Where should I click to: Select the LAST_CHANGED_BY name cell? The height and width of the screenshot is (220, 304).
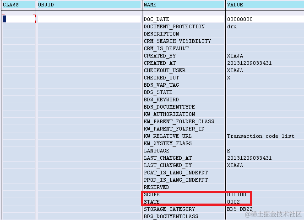184,165
